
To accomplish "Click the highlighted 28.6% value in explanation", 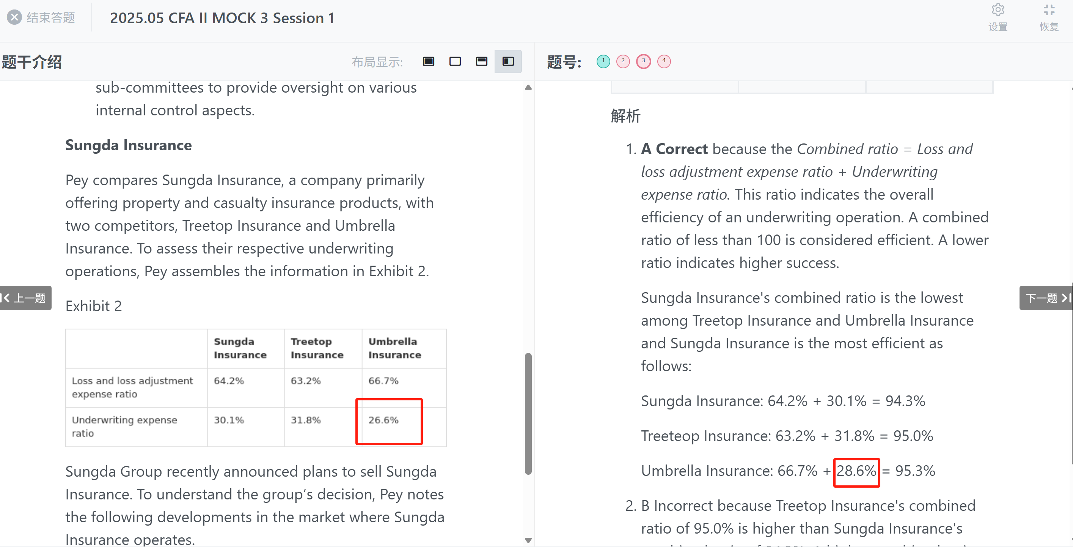I will pos(856,471).
